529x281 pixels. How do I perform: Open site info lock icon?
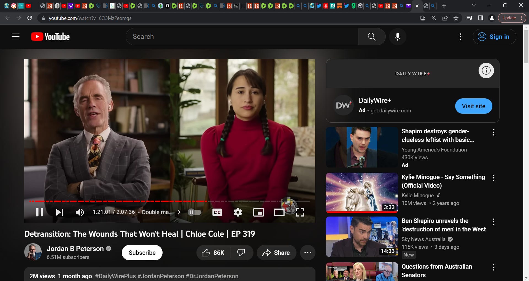point(43,18)
